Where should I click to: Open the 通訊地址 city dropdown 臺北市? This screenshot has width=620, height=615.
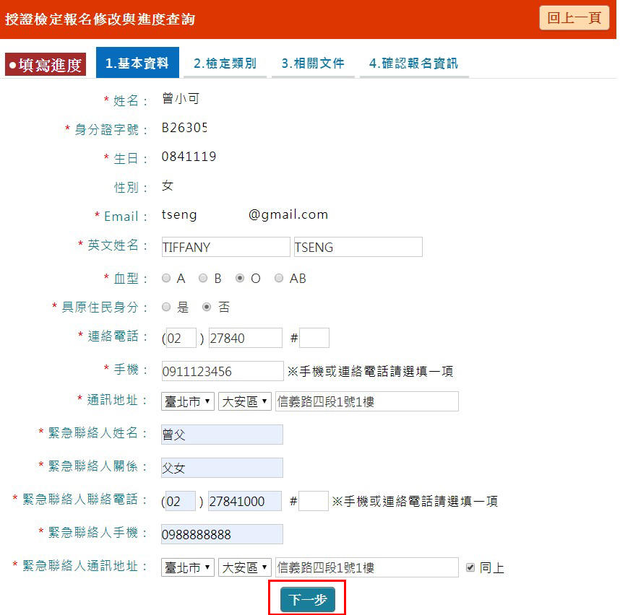point(187,401)
